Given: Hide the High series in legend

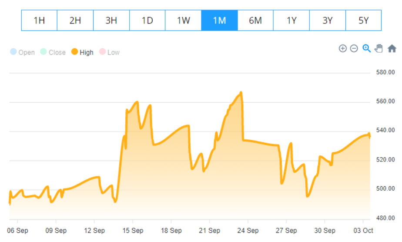Looking at the screenshot, I should 82,52.
